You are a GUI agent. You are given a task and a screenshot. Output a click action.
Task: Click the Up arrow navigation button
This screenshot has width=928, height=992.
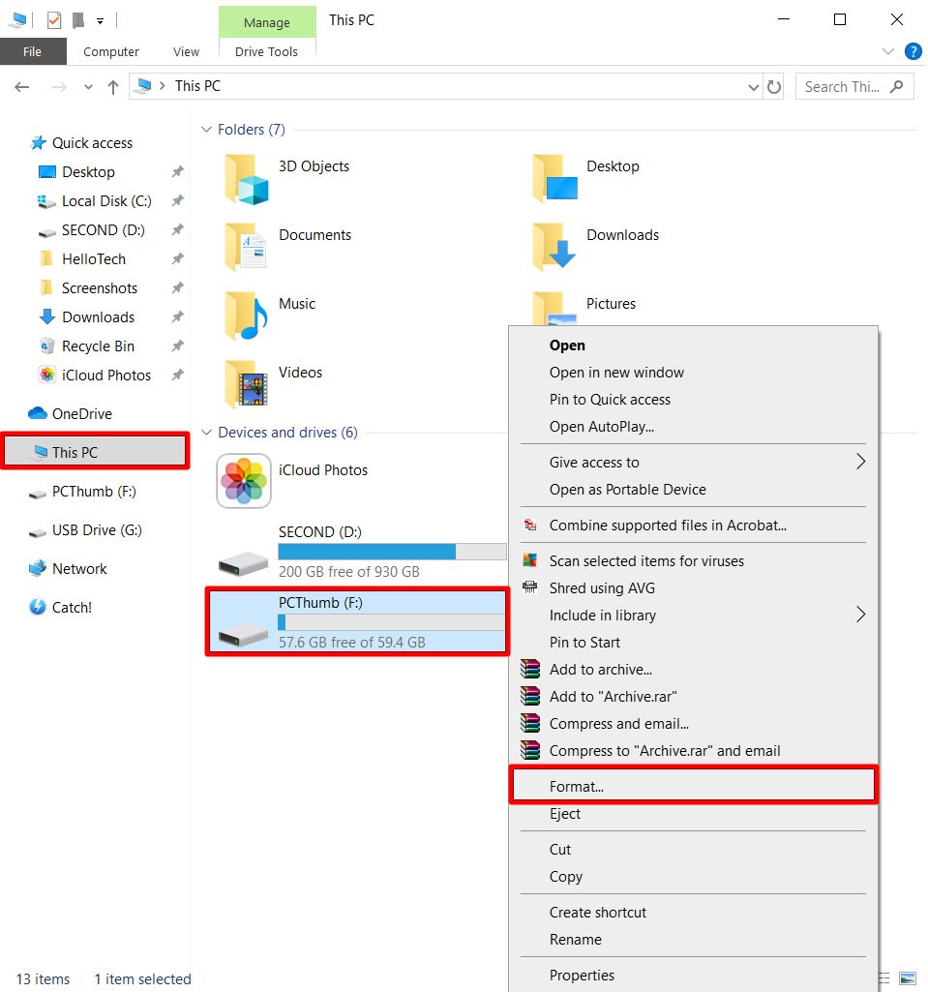113,87
